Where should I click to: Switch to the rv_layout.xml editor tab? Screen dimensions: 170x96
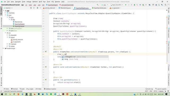click(115, 8)
